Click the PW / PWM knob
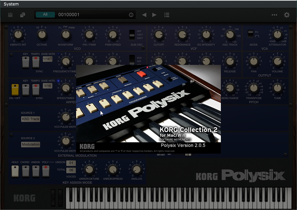Viewport: 297px width, 210px height. 89,34
